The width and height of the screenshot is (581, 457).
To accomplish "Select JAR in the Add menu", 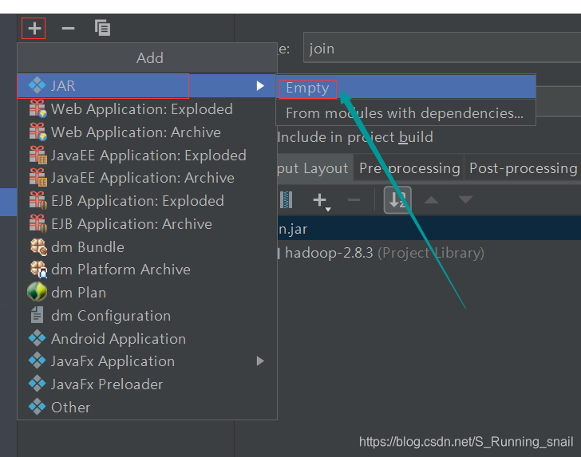I will click(147, 86).
